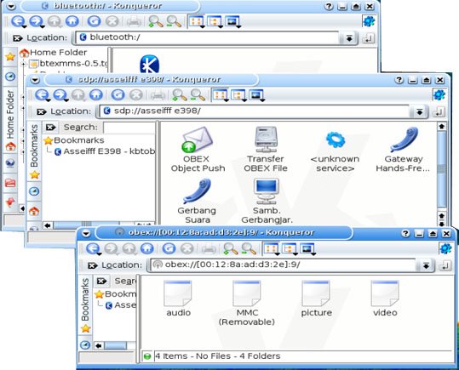Open the <unknown service> gear icon
The height and width of the screenshot is (370, 459).
(336, 139)
